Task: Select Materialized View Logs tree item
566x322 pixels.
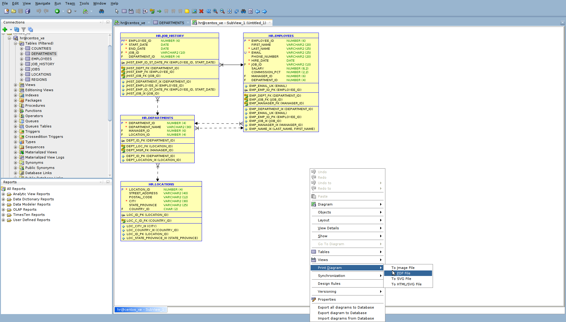Action: pyautogui.click(x=45, y=157)
